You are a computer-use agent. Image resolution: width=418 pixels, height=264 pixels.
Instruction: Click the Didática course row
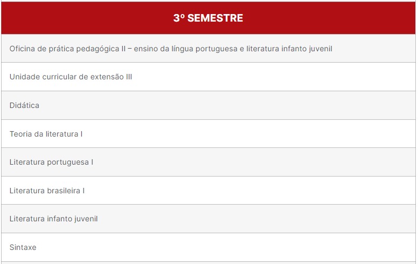(x=208, y=105)
